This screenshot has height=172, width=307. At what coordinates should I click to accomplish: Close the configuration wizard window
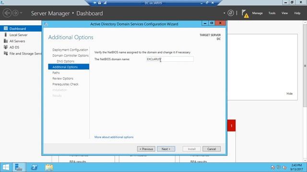click(220, 23)
